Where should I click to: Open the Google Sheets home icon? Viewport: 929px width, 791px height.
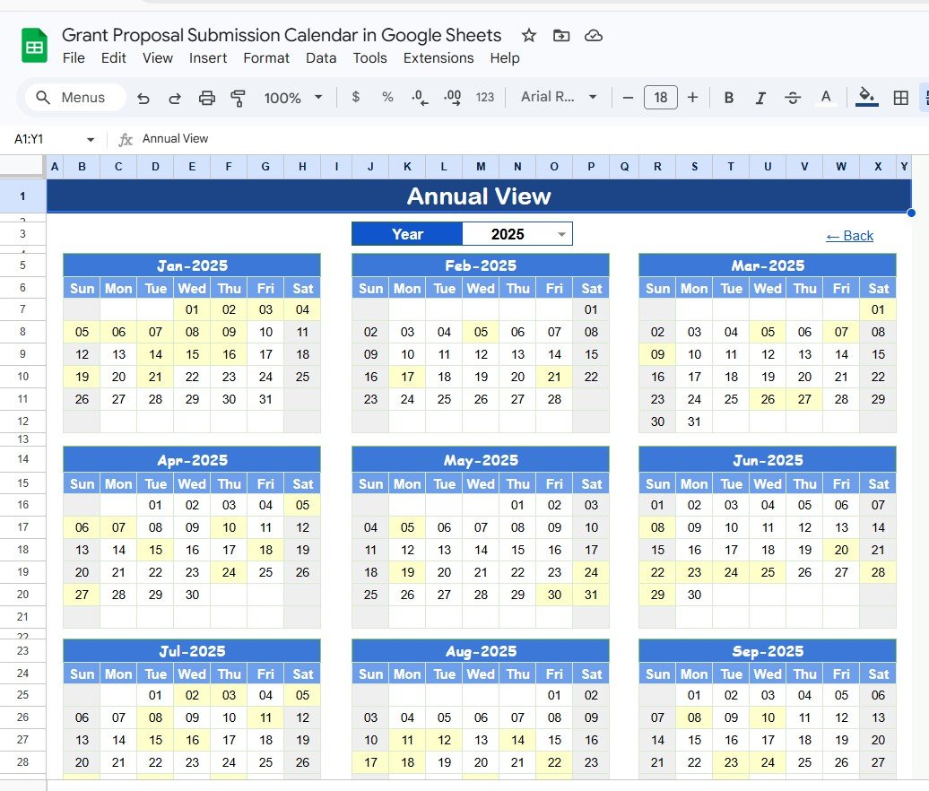34,46
